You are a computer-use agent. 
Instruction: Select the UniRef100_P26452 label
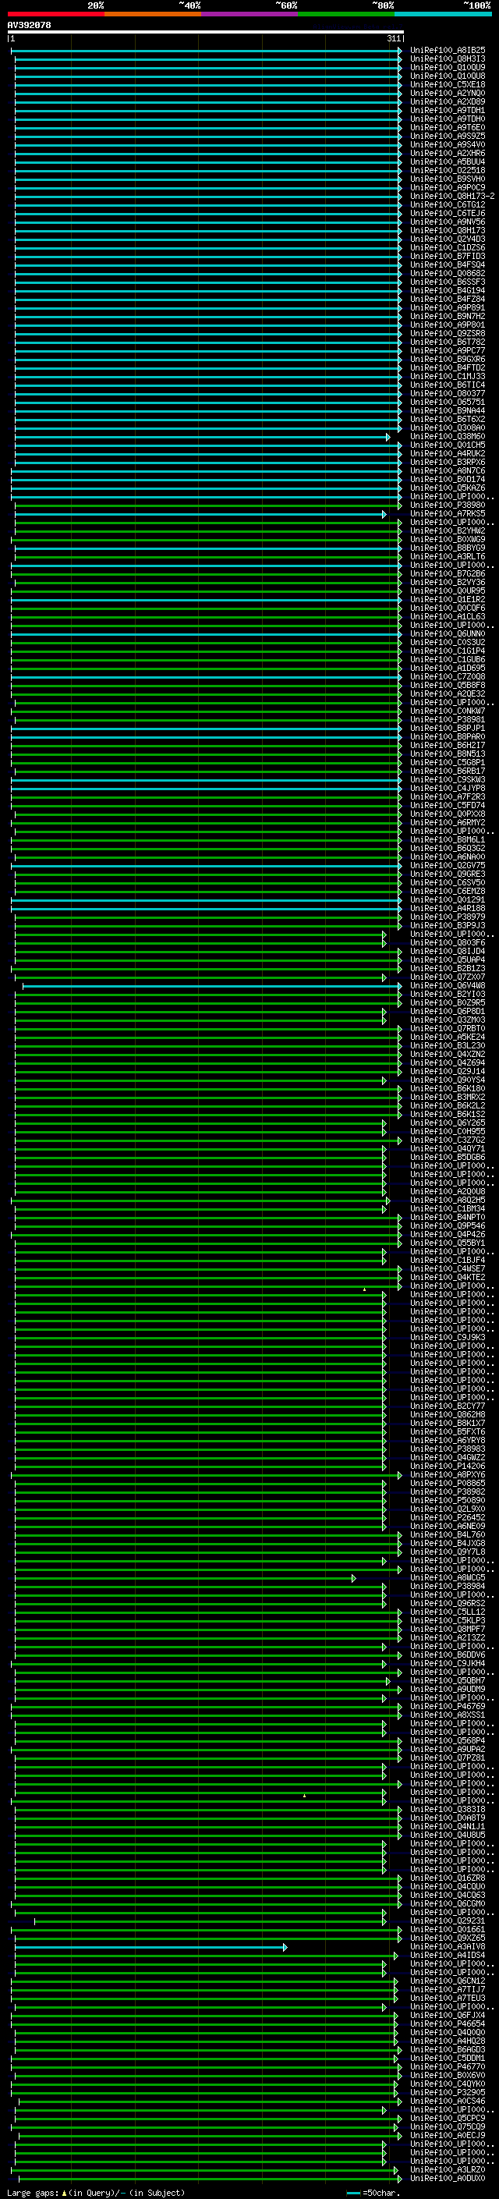448,1518
